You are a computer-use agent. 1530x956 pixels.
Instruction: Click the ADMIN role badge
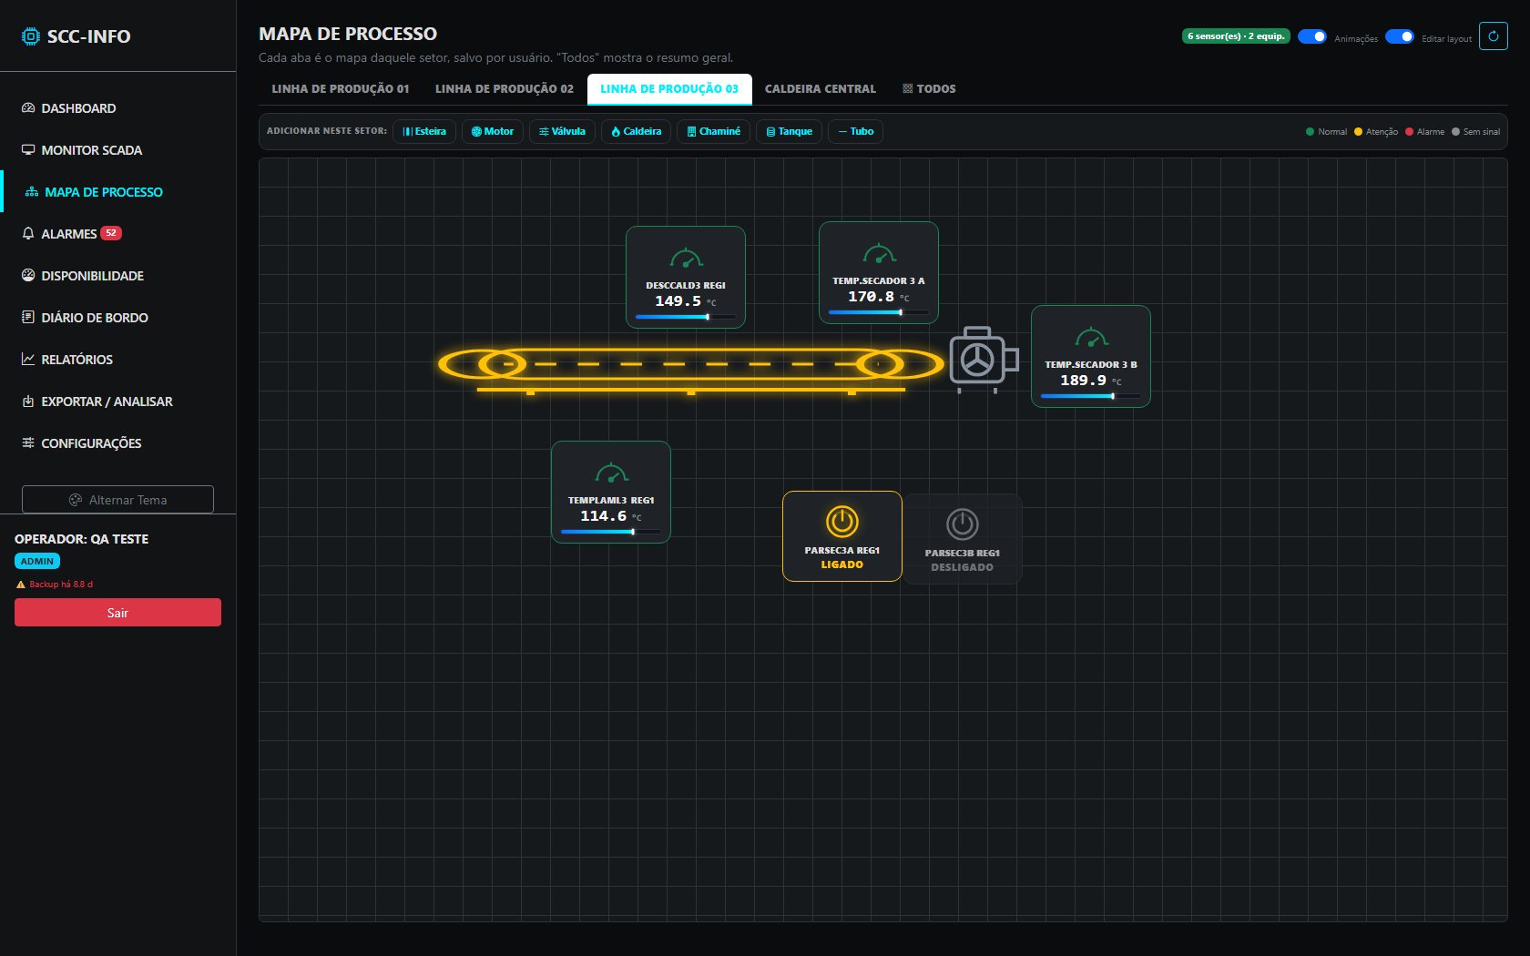pyautogui.click(x=37, y=562)
